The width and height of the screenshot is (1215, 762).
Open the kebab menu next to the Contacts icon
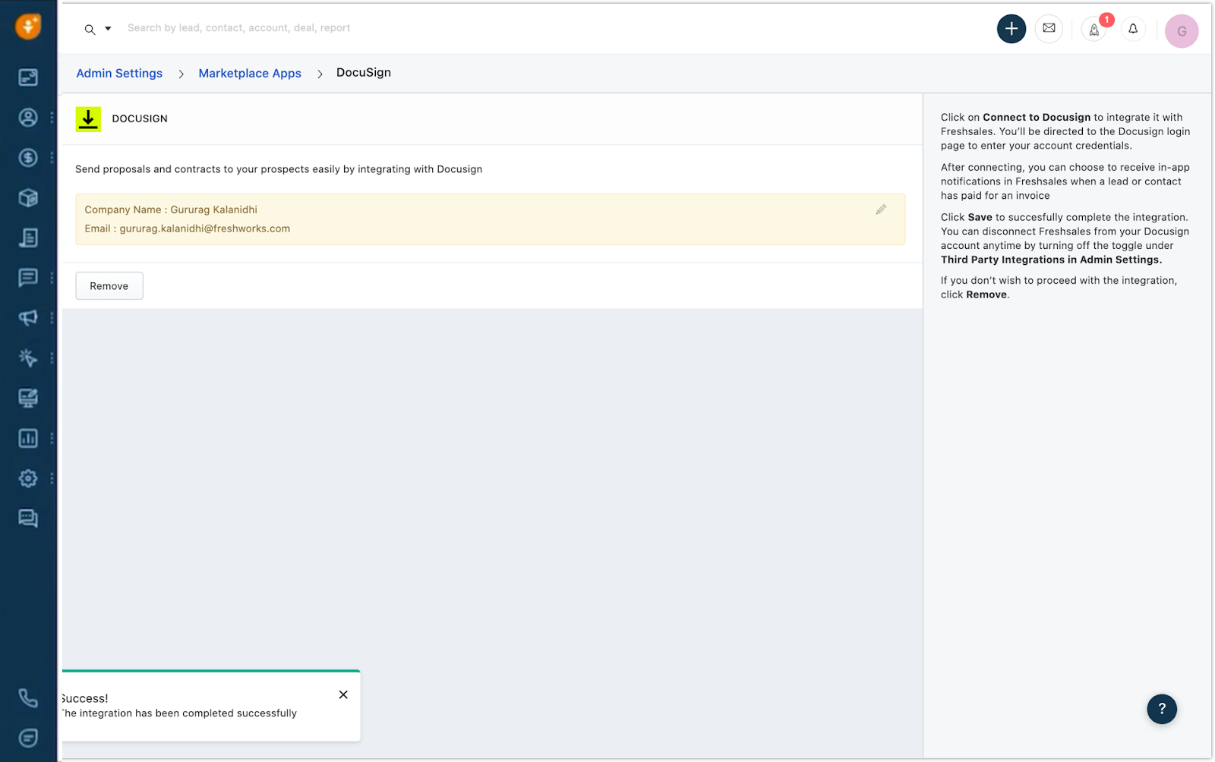click(51, 118)
